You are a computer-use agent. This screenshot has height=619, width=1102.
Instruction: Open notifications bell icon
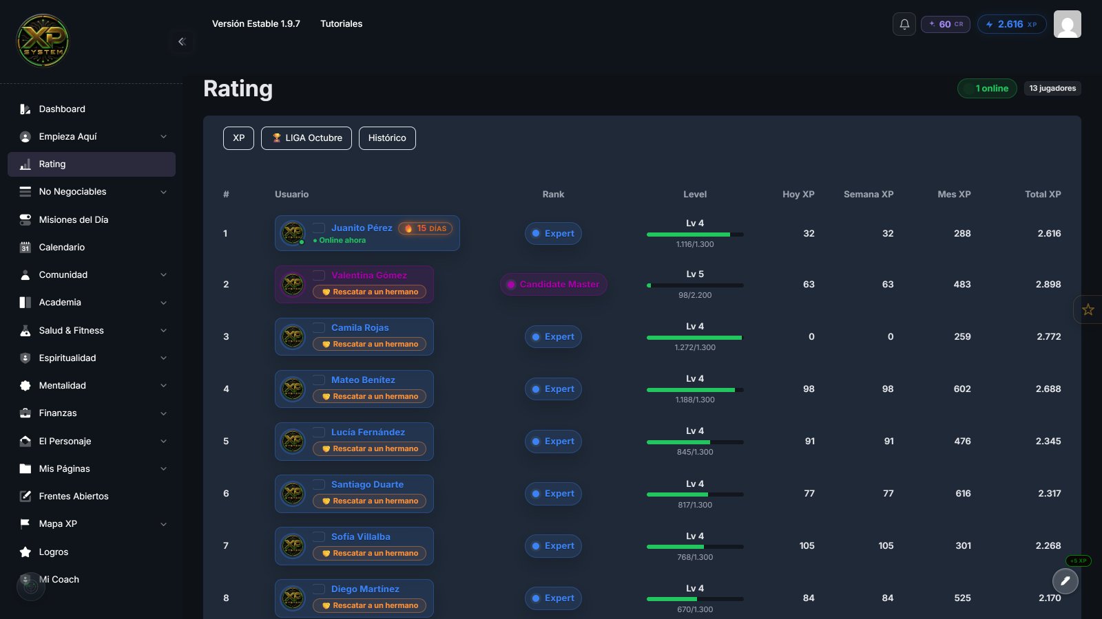pyautogui.click(x=904, y=24)
